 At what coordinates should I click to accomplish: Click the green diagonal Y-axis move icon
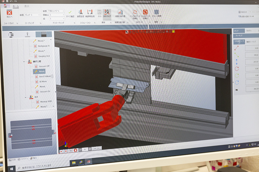[236, 55]
